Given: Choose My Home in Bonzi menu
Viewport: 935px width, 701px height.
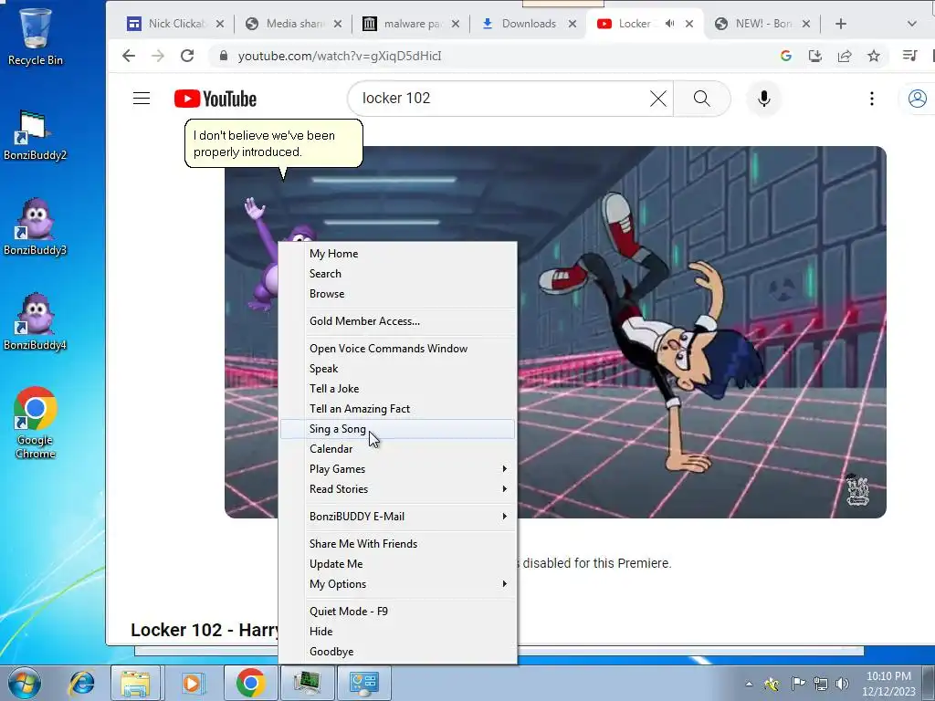Looking at the screenshot, I should pyautogui.click(x=397, y=254).
